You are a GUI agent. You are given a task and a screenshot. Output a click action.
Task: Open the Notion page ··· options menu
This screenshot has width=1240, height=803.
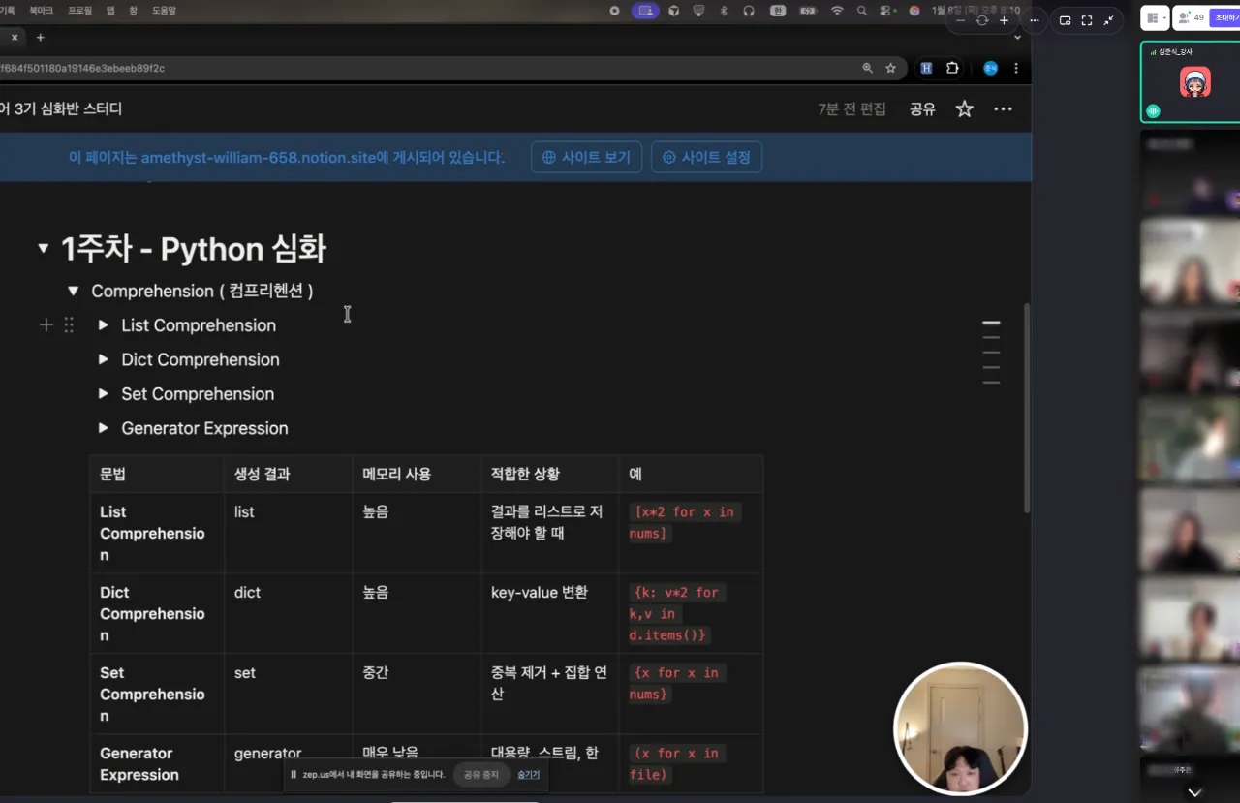[1003, 108]
